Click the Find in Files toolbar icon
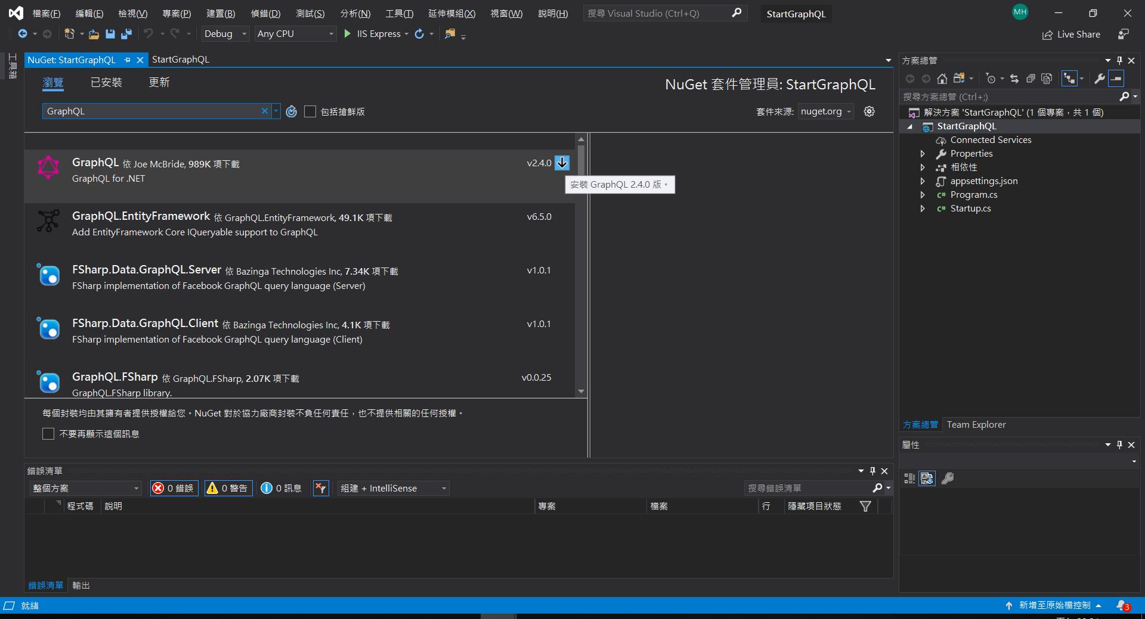This screenshot has width=1145, height=619. coord(450,34)
